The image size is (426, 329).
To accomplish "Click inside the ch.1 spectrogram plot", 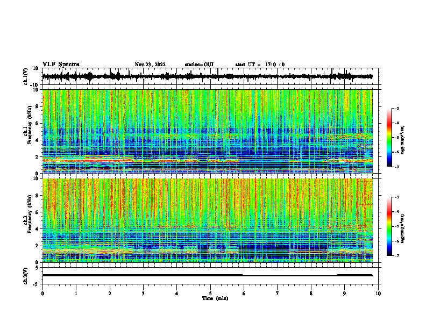I will click(208, 131).
